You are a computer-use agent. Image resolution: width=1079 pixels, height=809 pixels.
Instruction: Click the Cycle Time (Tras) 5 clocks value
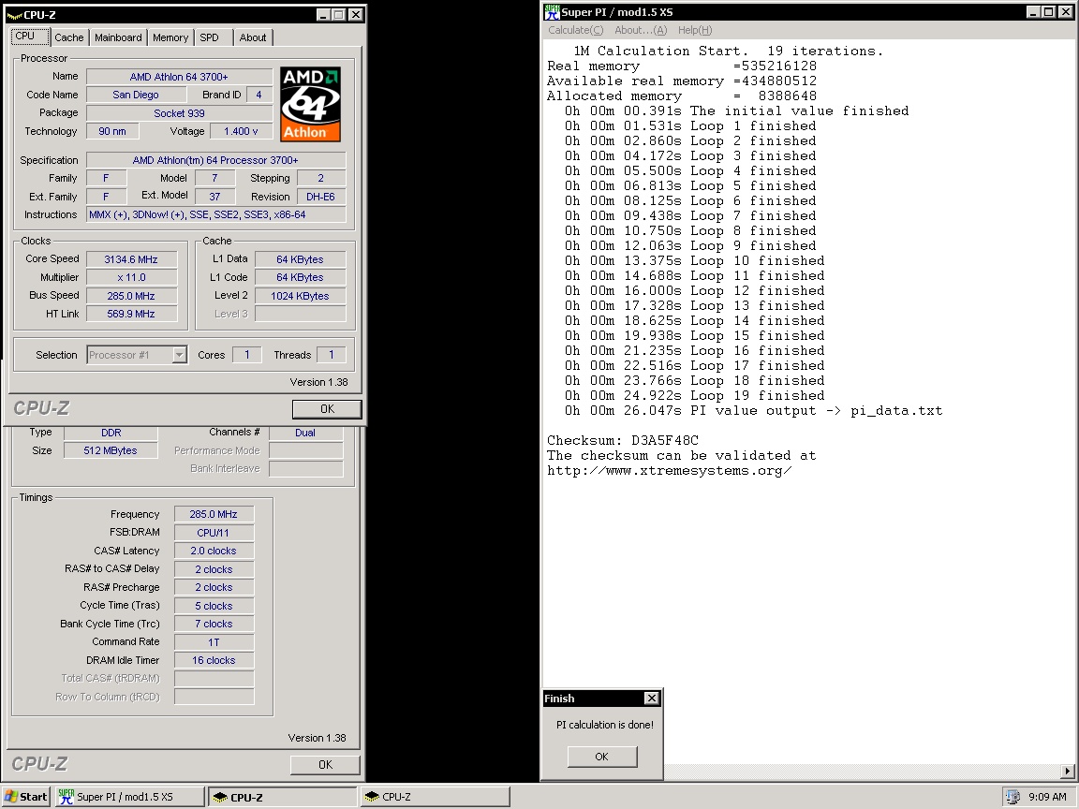coord(214,606)
